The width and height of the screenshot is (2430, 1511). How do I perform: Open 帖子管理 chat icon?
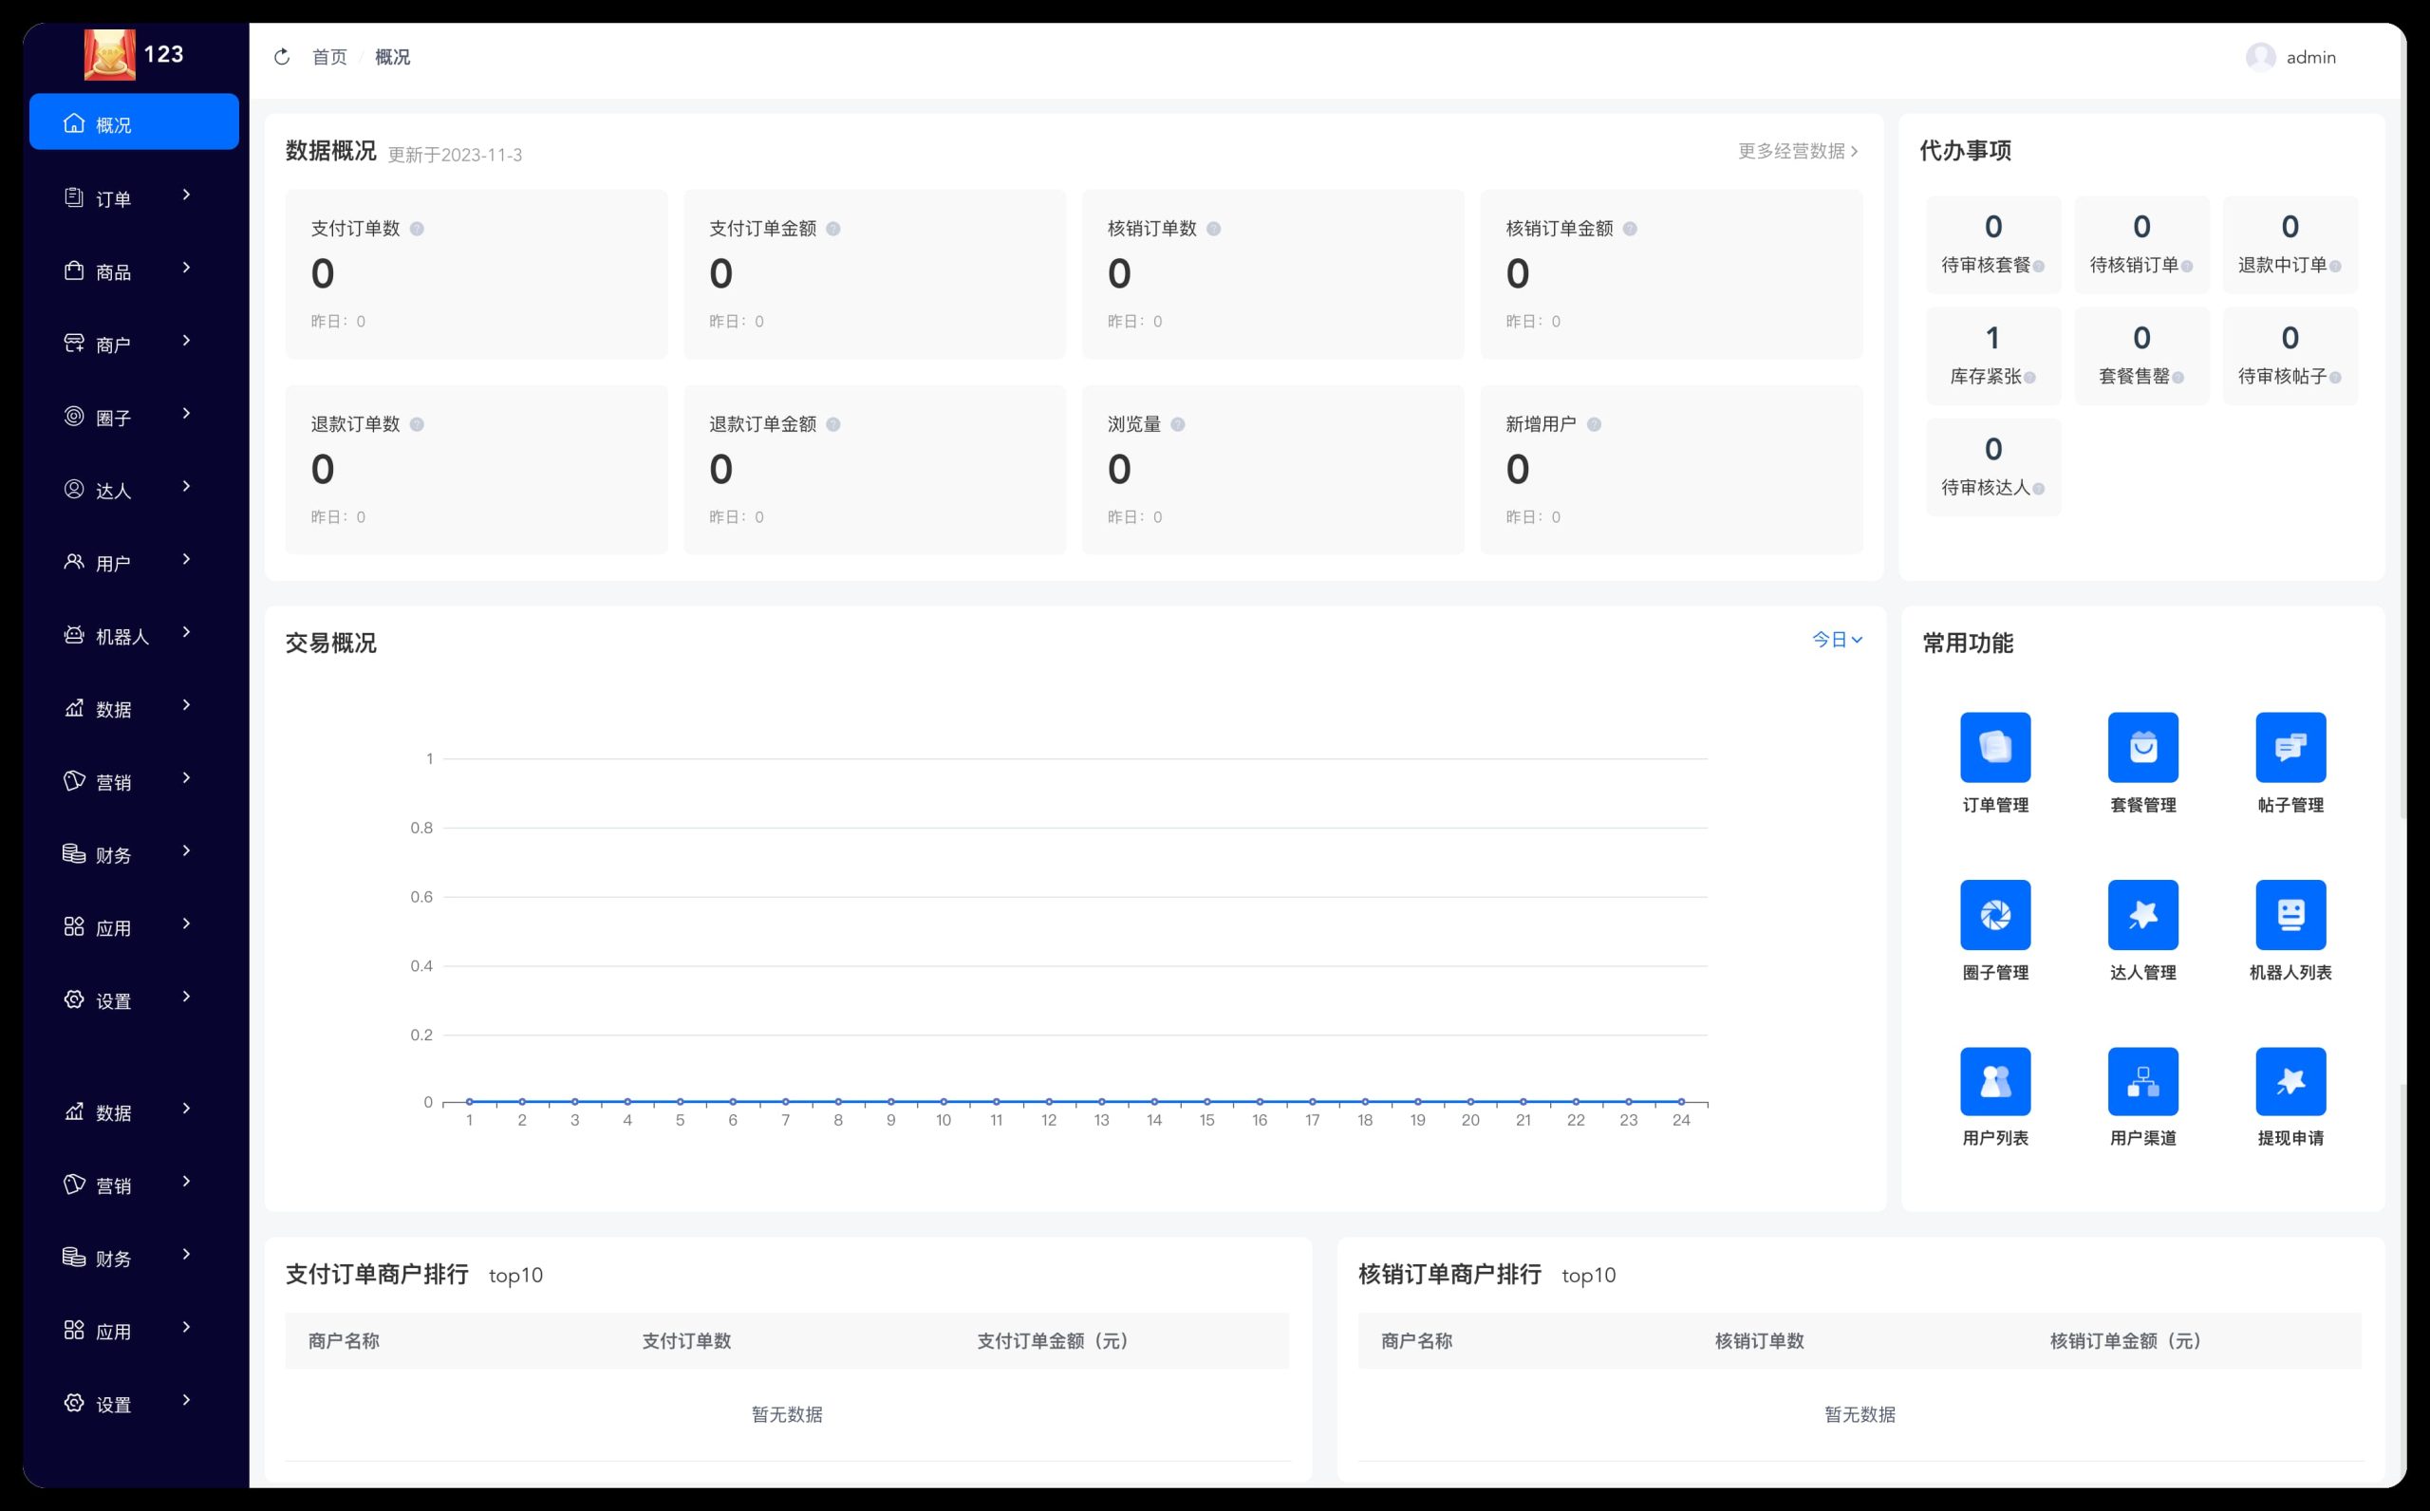(2290, 748)
